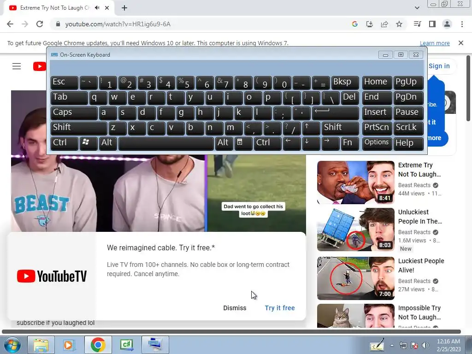Click the Windows logo key on keyboard
Screen dimensions: 472x354
[88, 143]
